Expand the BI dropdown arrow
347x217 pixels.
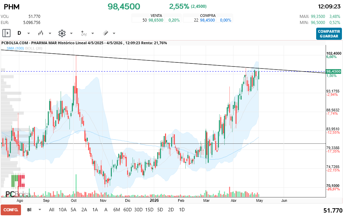point(40,210)
